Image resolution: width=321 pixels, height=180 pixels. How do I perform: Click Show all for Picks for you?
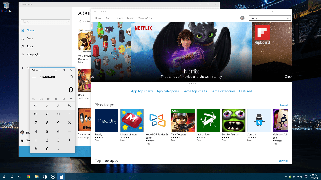(283, 105)
